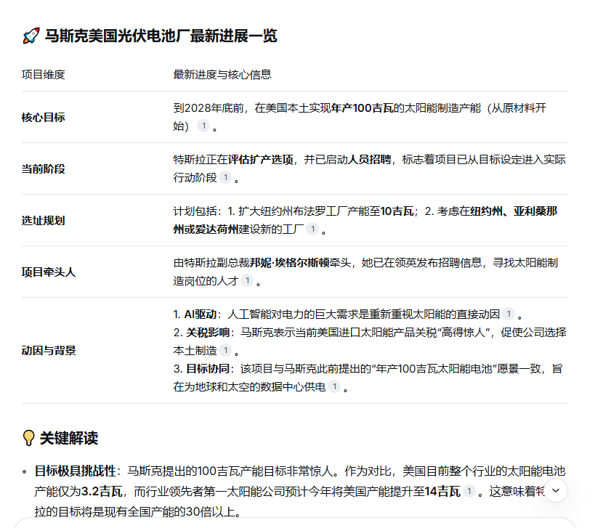
Task: Click bold label AI驱动
Action: tap(201, 314)
